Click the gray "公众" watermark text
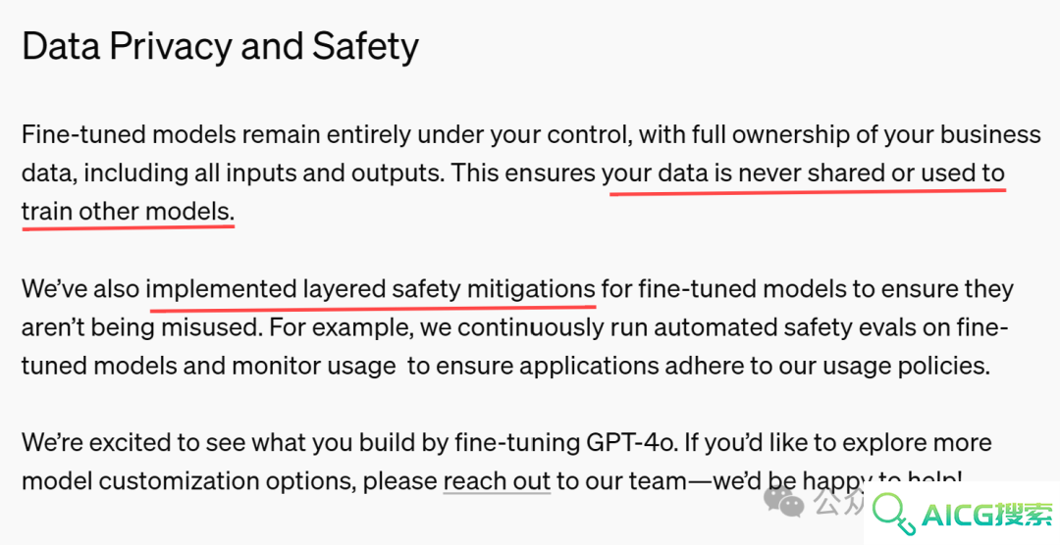 (838, 501)
